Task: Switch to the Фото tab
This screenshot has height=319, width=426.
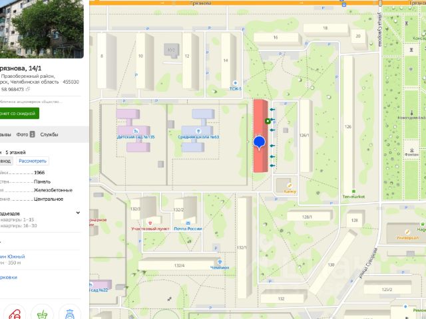Action: coord(25,134)
